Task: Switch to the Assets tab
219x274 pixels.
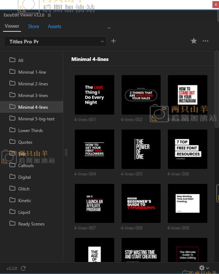Action: pos(54,26)
